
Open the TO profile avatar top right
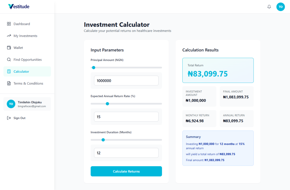(280, 6)
